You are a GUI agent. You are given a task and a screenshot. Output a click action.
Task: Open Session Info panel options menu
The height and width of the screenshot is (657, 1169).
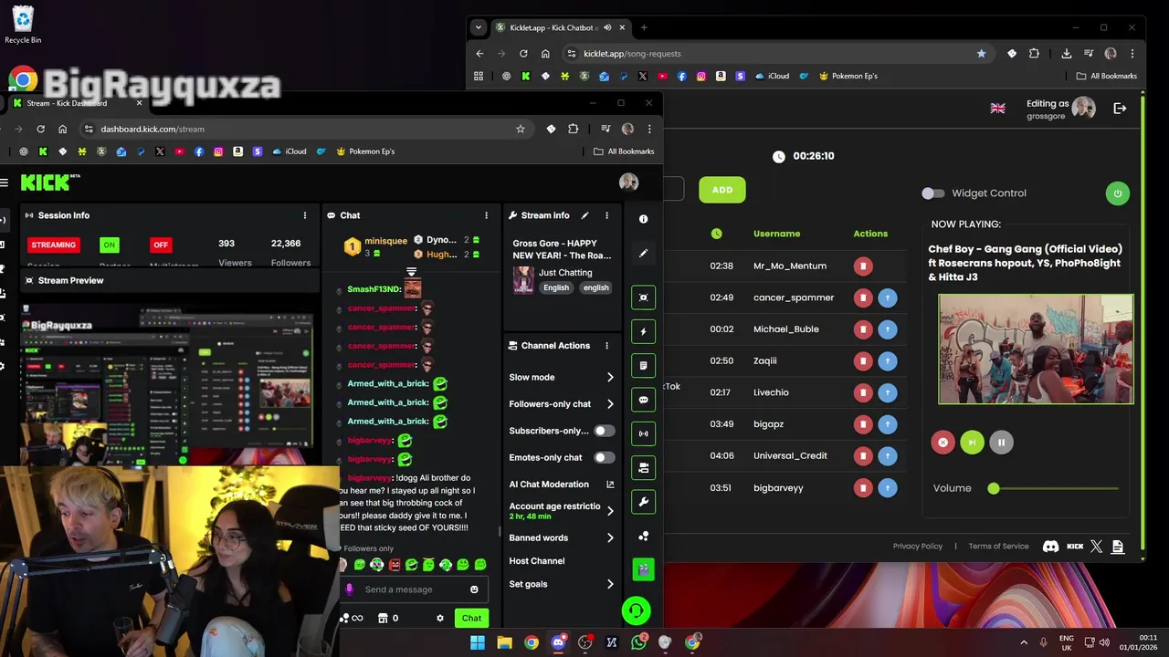pos(305,215)
